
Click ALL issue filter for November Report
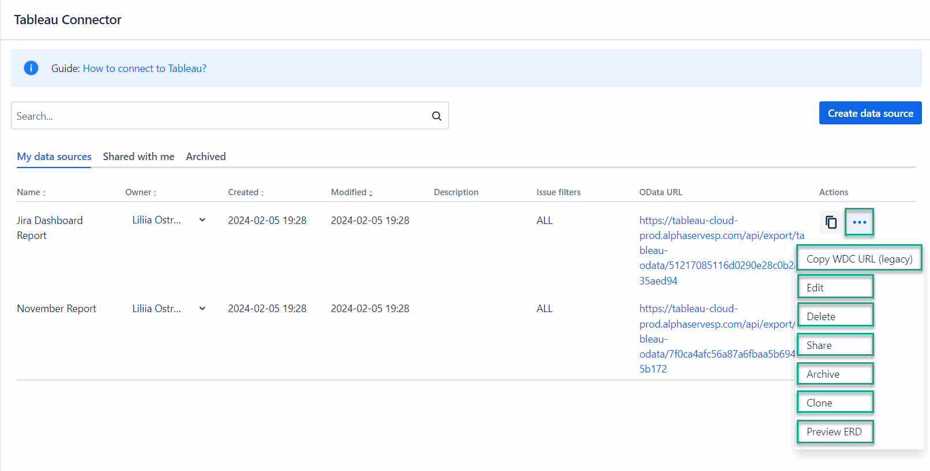(x=544, y=309)
